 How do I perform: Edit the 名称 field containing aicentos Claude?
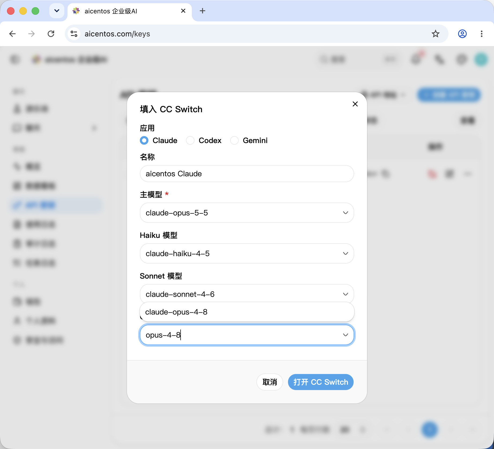point(247,174)
